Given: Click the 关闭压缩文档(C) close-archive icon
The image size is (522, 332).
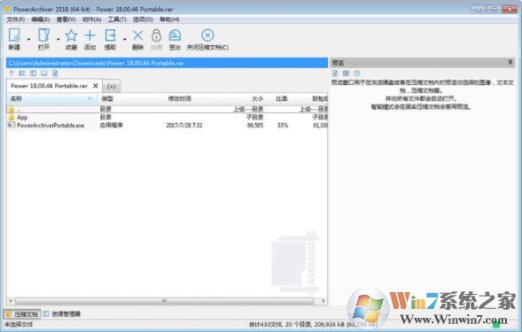Looking at the screenshot, I should 207,35.
